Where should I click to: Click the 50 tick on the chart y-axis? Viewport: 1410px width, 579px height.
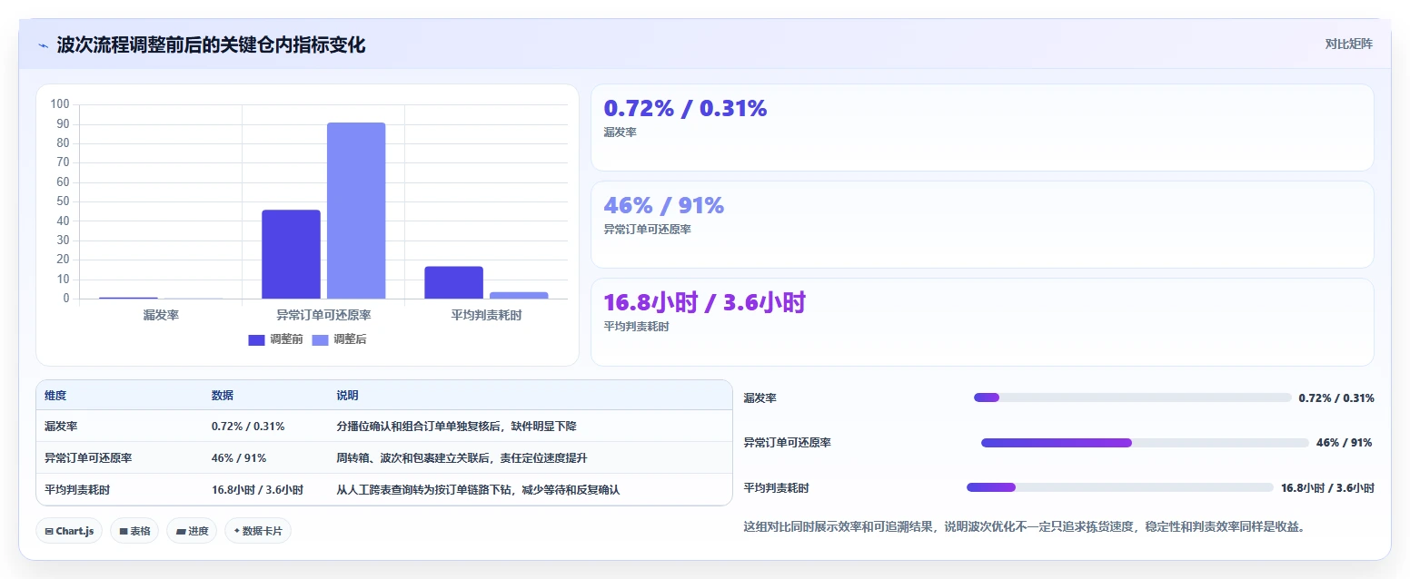point(64,201)
